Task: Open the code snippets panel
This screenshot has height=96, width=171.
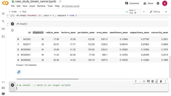Action: [3, 82]
